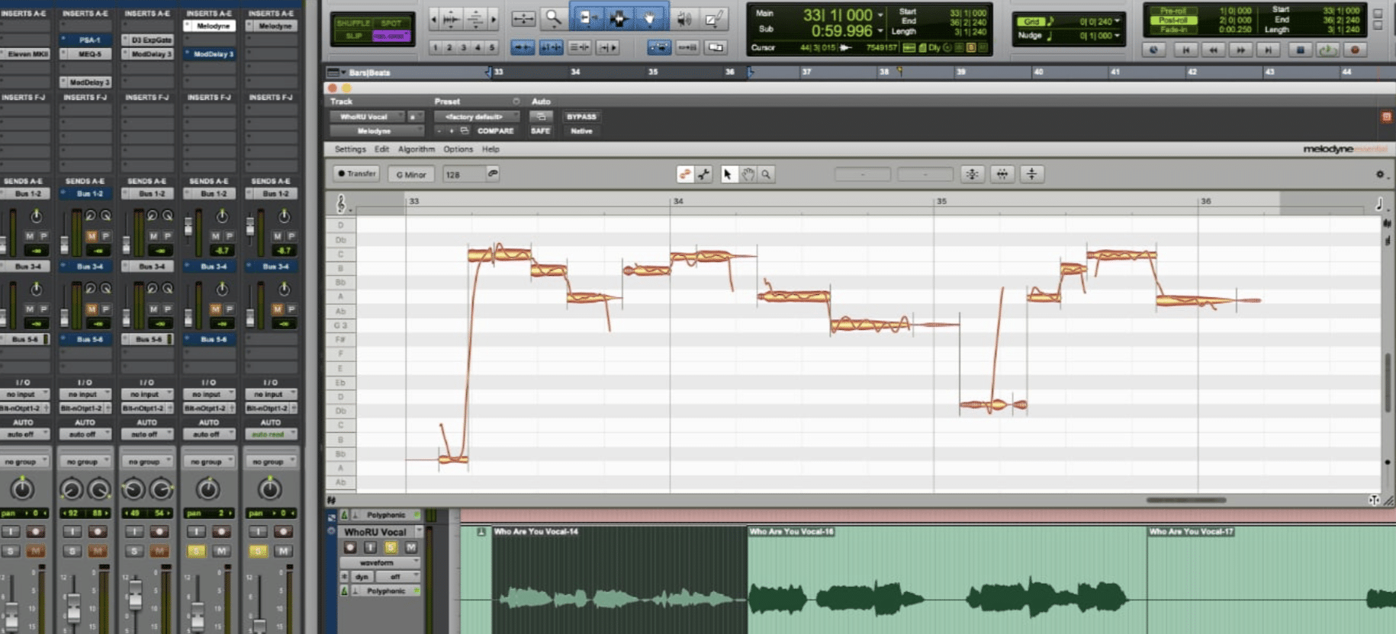This screenshot has width=1396, height=634.
Task: Select the Scrubber speaker tool
Action: pos(684,18)
